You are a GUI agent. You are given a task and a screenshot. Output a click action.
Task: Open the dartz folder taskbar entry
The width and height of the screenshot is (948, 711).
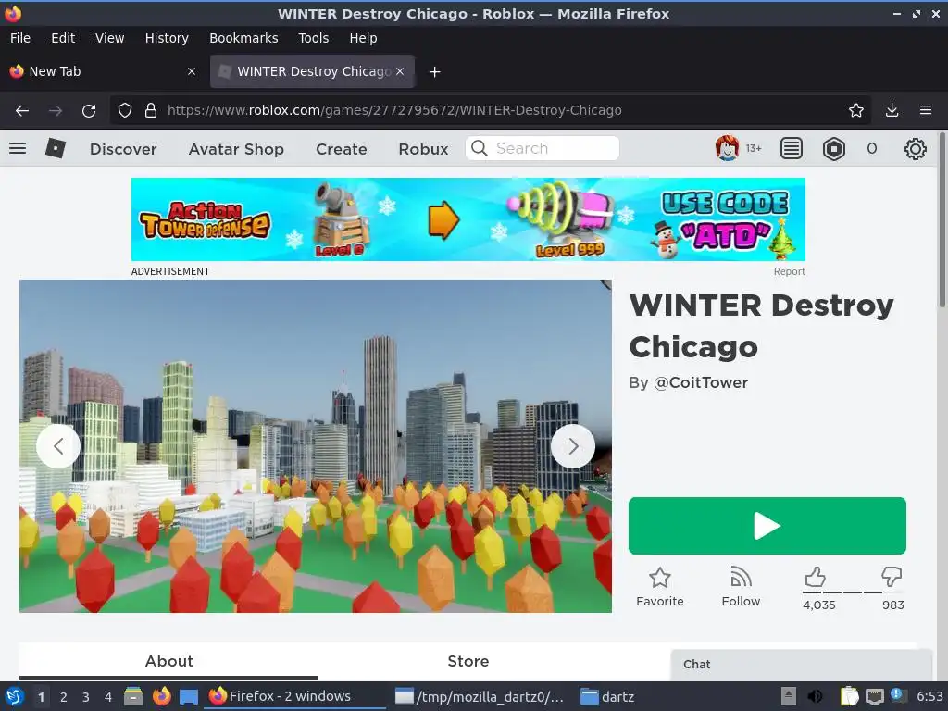pyautogui.click(x=607, y=696)
